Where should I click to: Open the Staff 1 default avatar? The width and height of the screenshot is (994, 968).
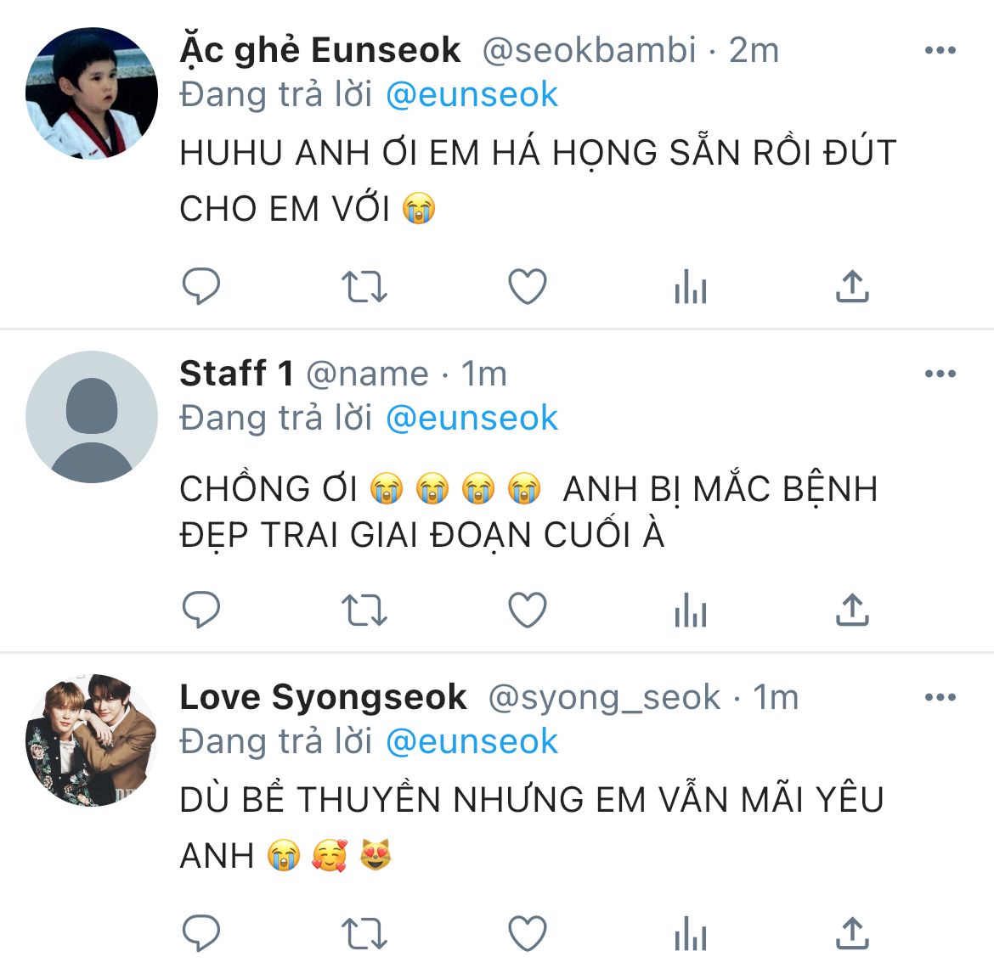pos(92,417)
